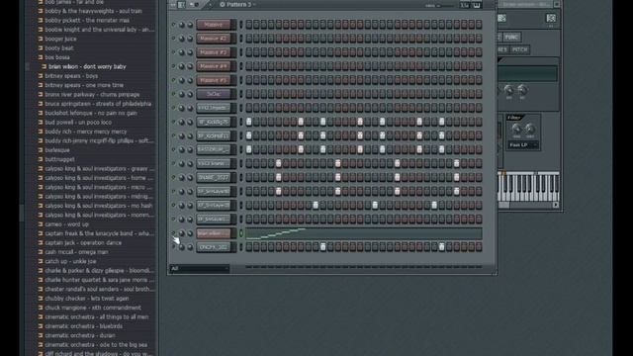The height and width of the screenshot is (356, 633).
Task: Select the 3xOsc channel button
Action: click(x=214, y=94)
